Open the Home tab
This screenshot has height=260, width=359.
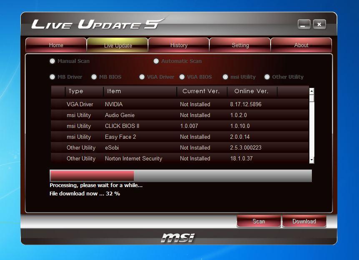click(x=56, y=45)
